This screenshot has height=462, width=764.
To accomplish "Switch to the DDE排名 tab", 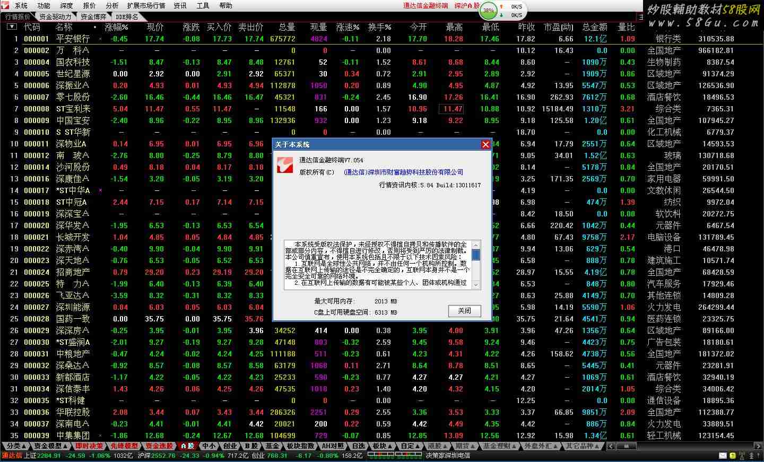I will click(x=127, y=16).
